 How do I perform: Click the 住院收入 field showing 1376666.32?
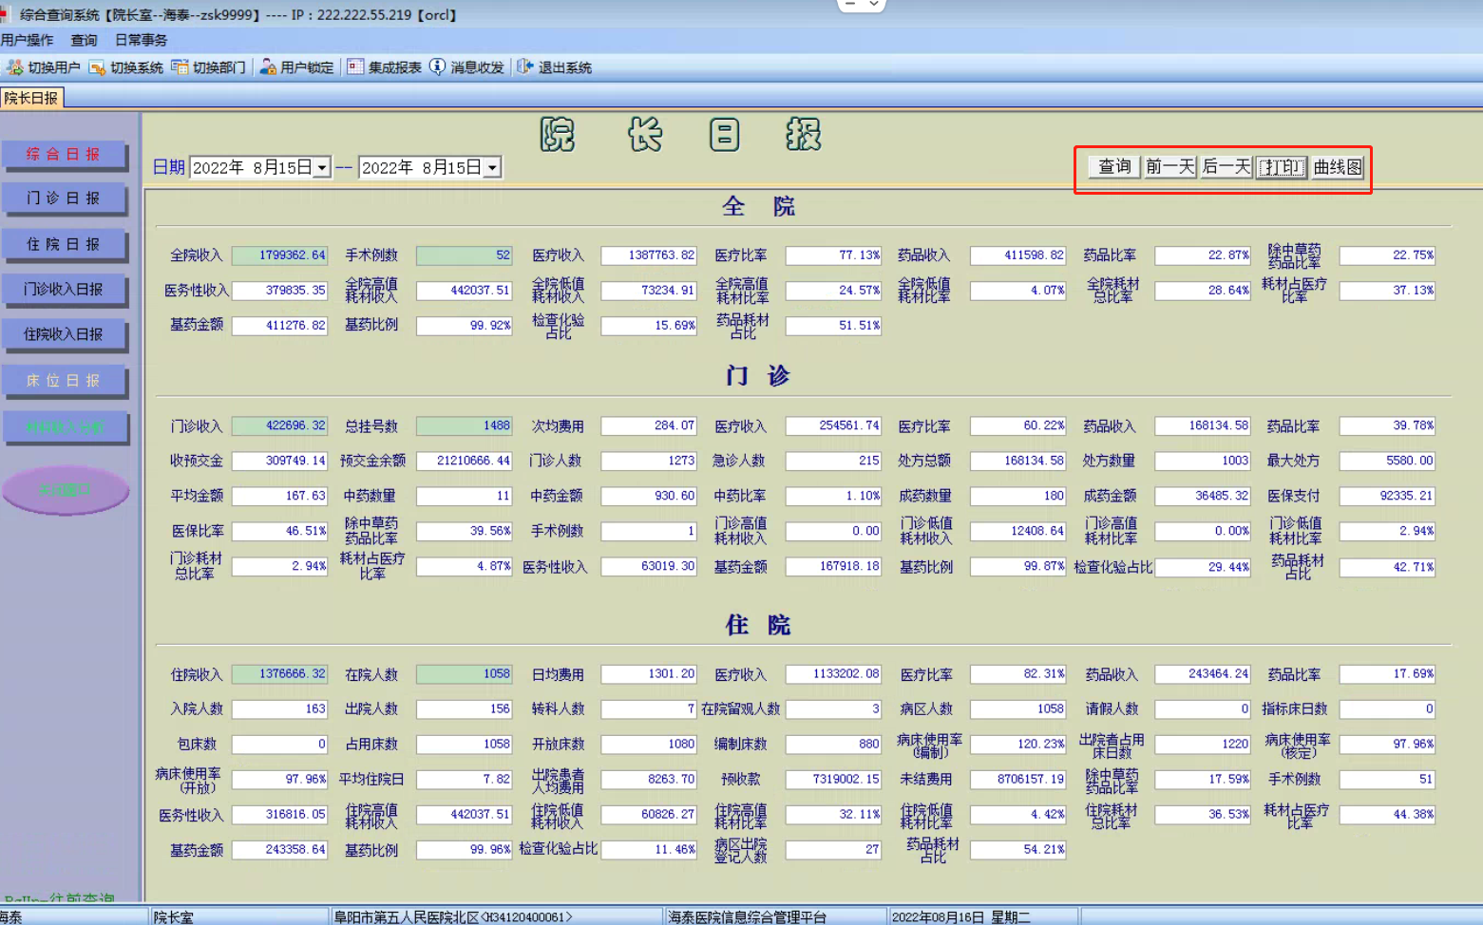[x=279, y=675]
